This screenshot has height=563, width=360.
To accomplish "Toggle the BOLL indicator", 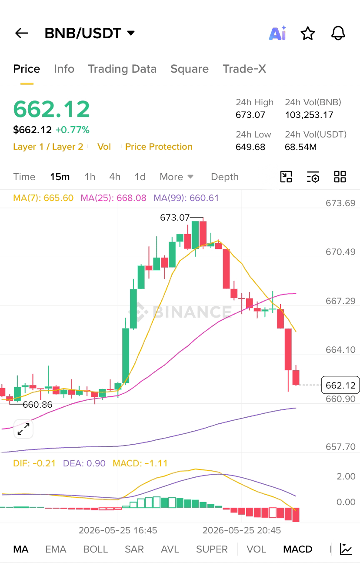I will [x=96, y=549].
